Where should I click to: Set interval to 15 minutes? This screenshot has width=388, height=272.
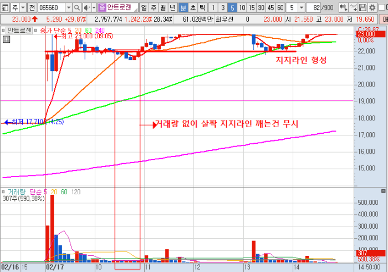coord(252,8)
